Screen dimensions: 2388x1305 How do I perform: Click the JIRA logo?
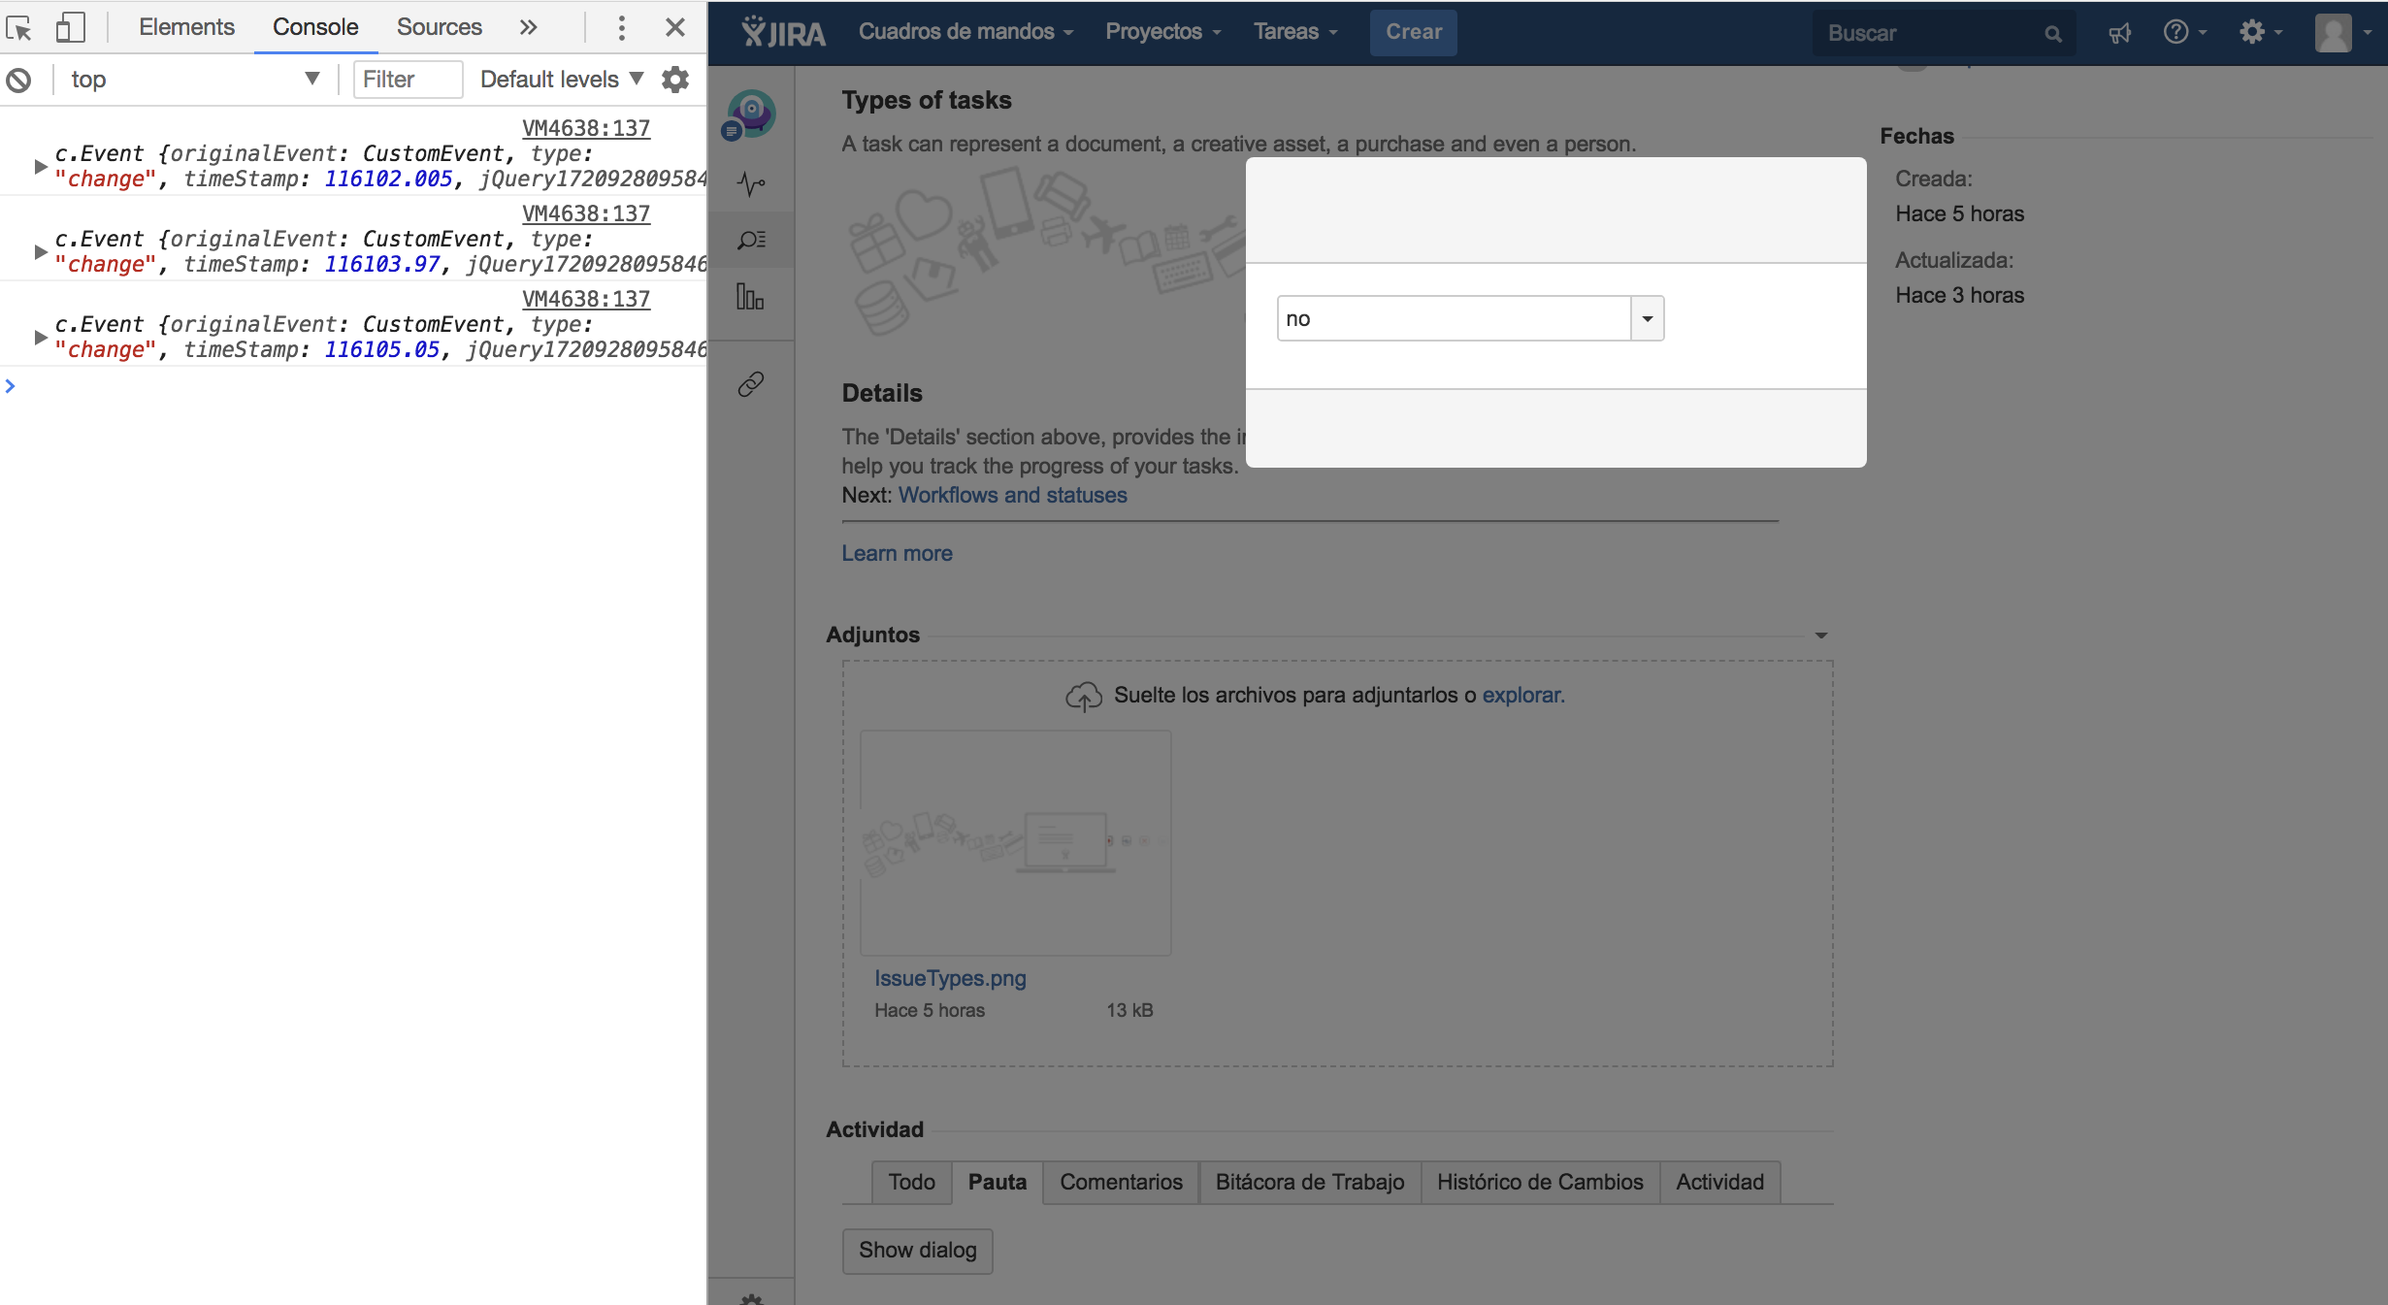pyautogui.click(x=783, y=32)
